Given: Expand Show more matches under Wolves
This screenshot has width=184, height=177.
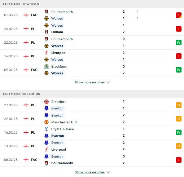Looking at the screenshot, I should click(x=90, y=82).
